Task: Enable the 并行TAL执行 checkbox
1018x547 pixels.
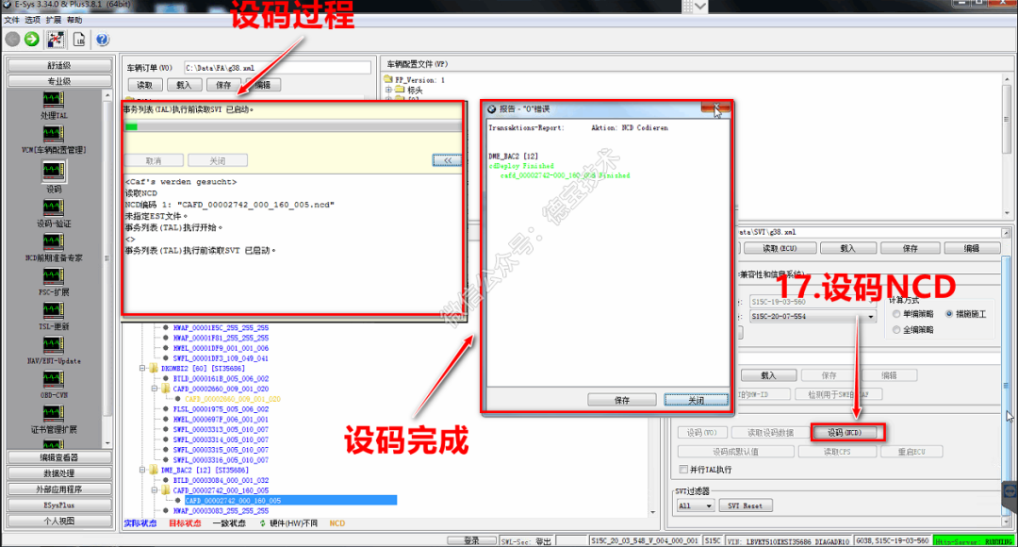Action: click(683, 469)
